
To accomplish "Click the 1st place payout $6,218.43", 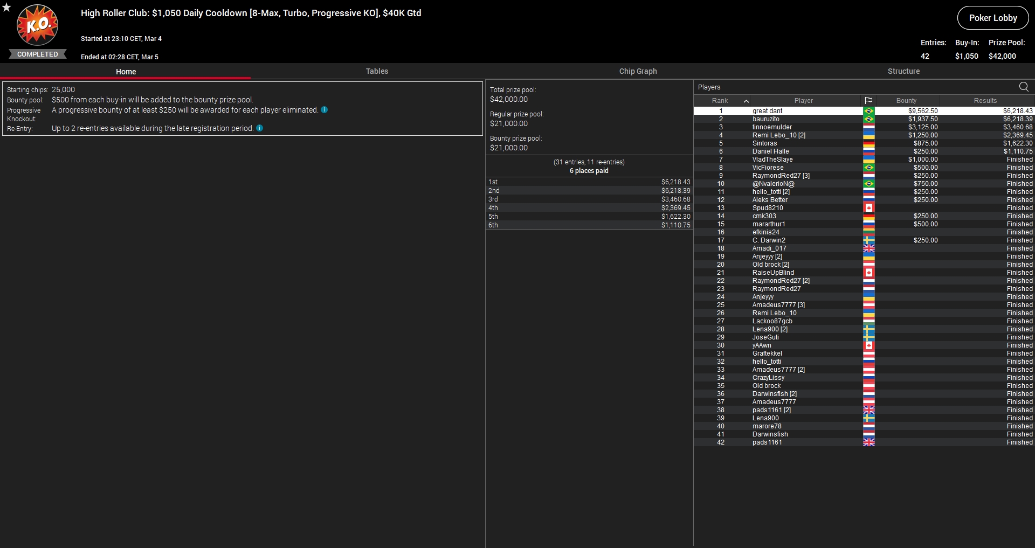I will pyautogui.click(x=675, y=182).
